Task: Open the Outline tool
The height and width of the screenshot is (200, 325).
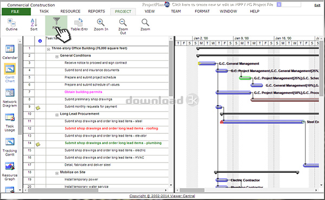Action: [x=11, y=25]
